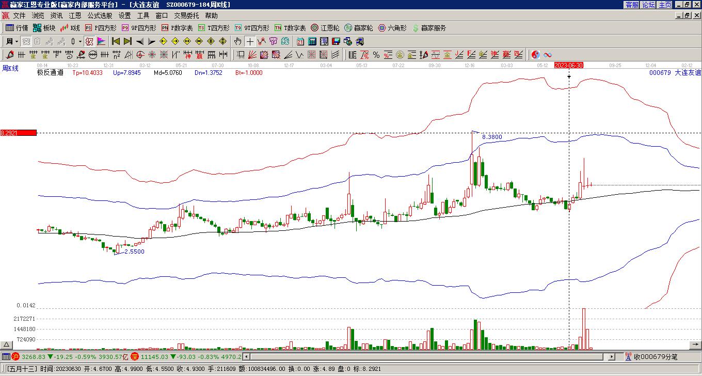702x376 pixels.
Task: Open 赢家服务 service page
Action: [429, 28]
